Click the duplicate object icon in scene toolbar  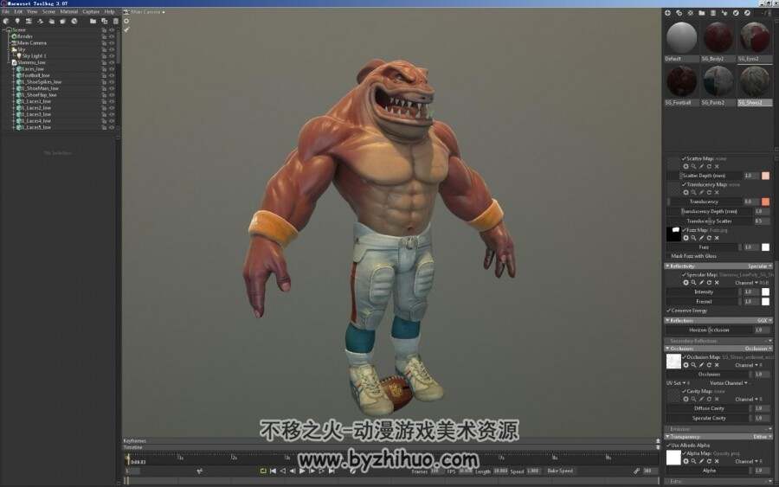coord(105,22)
